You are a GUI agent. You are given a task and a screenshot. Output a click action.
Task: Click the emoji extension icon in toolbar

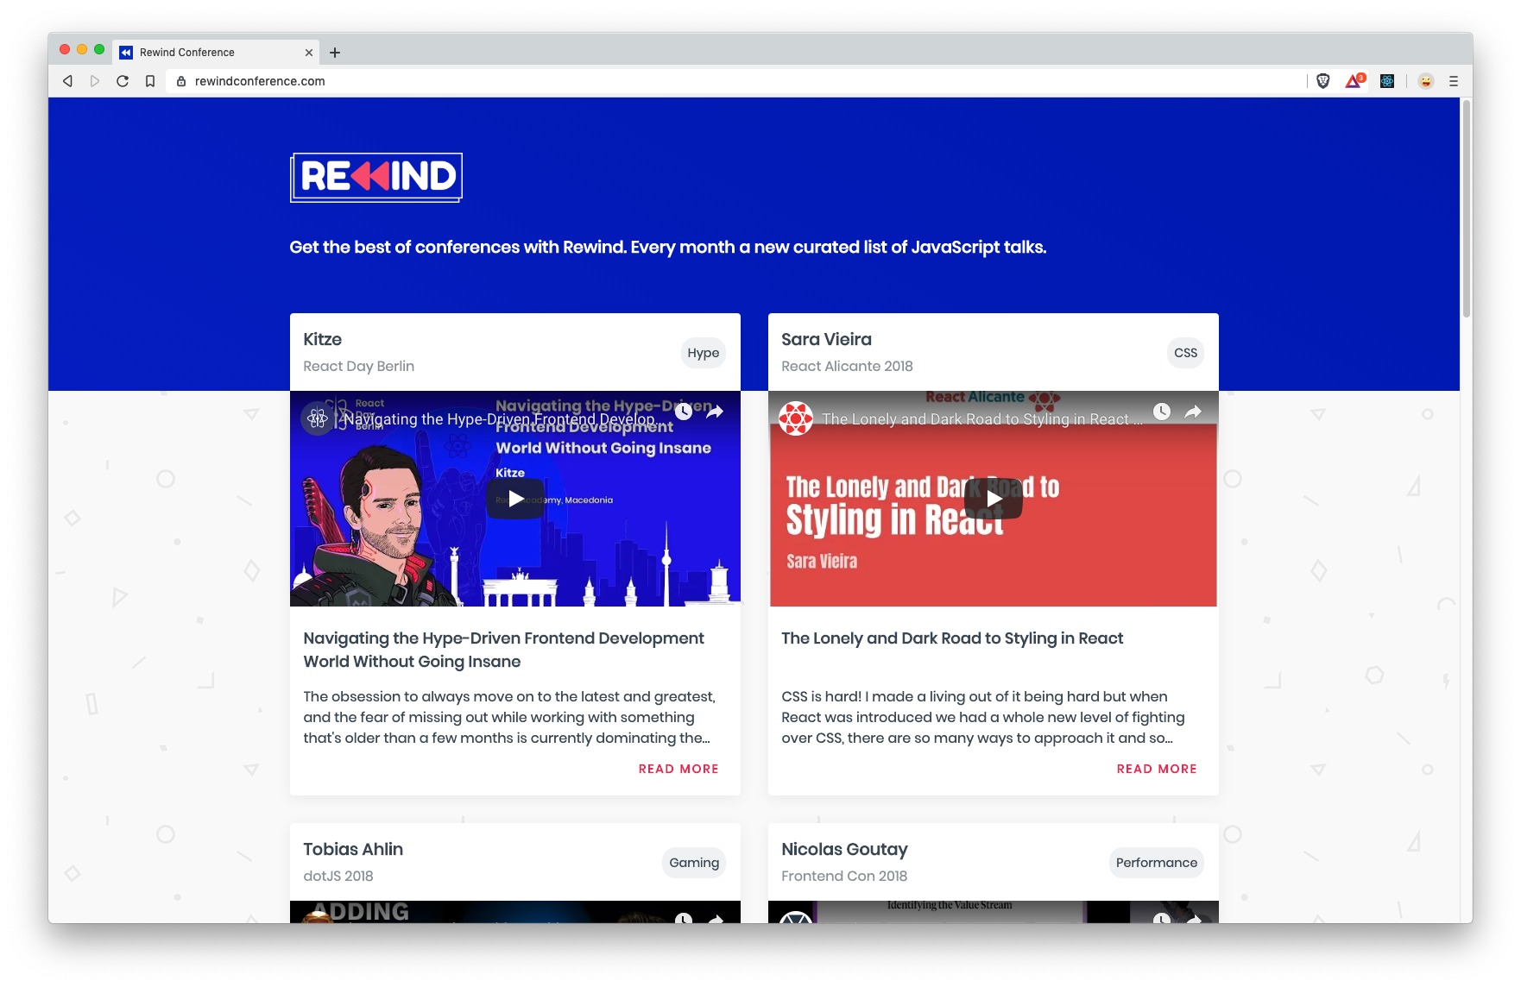tap(1423, 80)
